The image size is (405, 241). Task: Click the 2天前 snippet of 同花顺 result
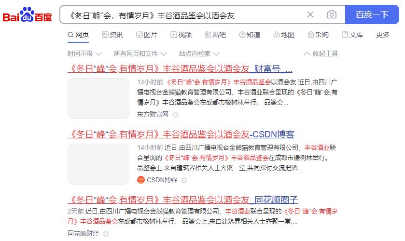pyautogui.click(x=203, y=216)
